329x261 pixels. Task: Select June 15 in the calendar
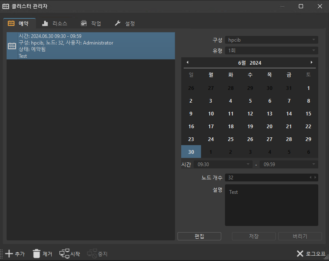(308, 114)
